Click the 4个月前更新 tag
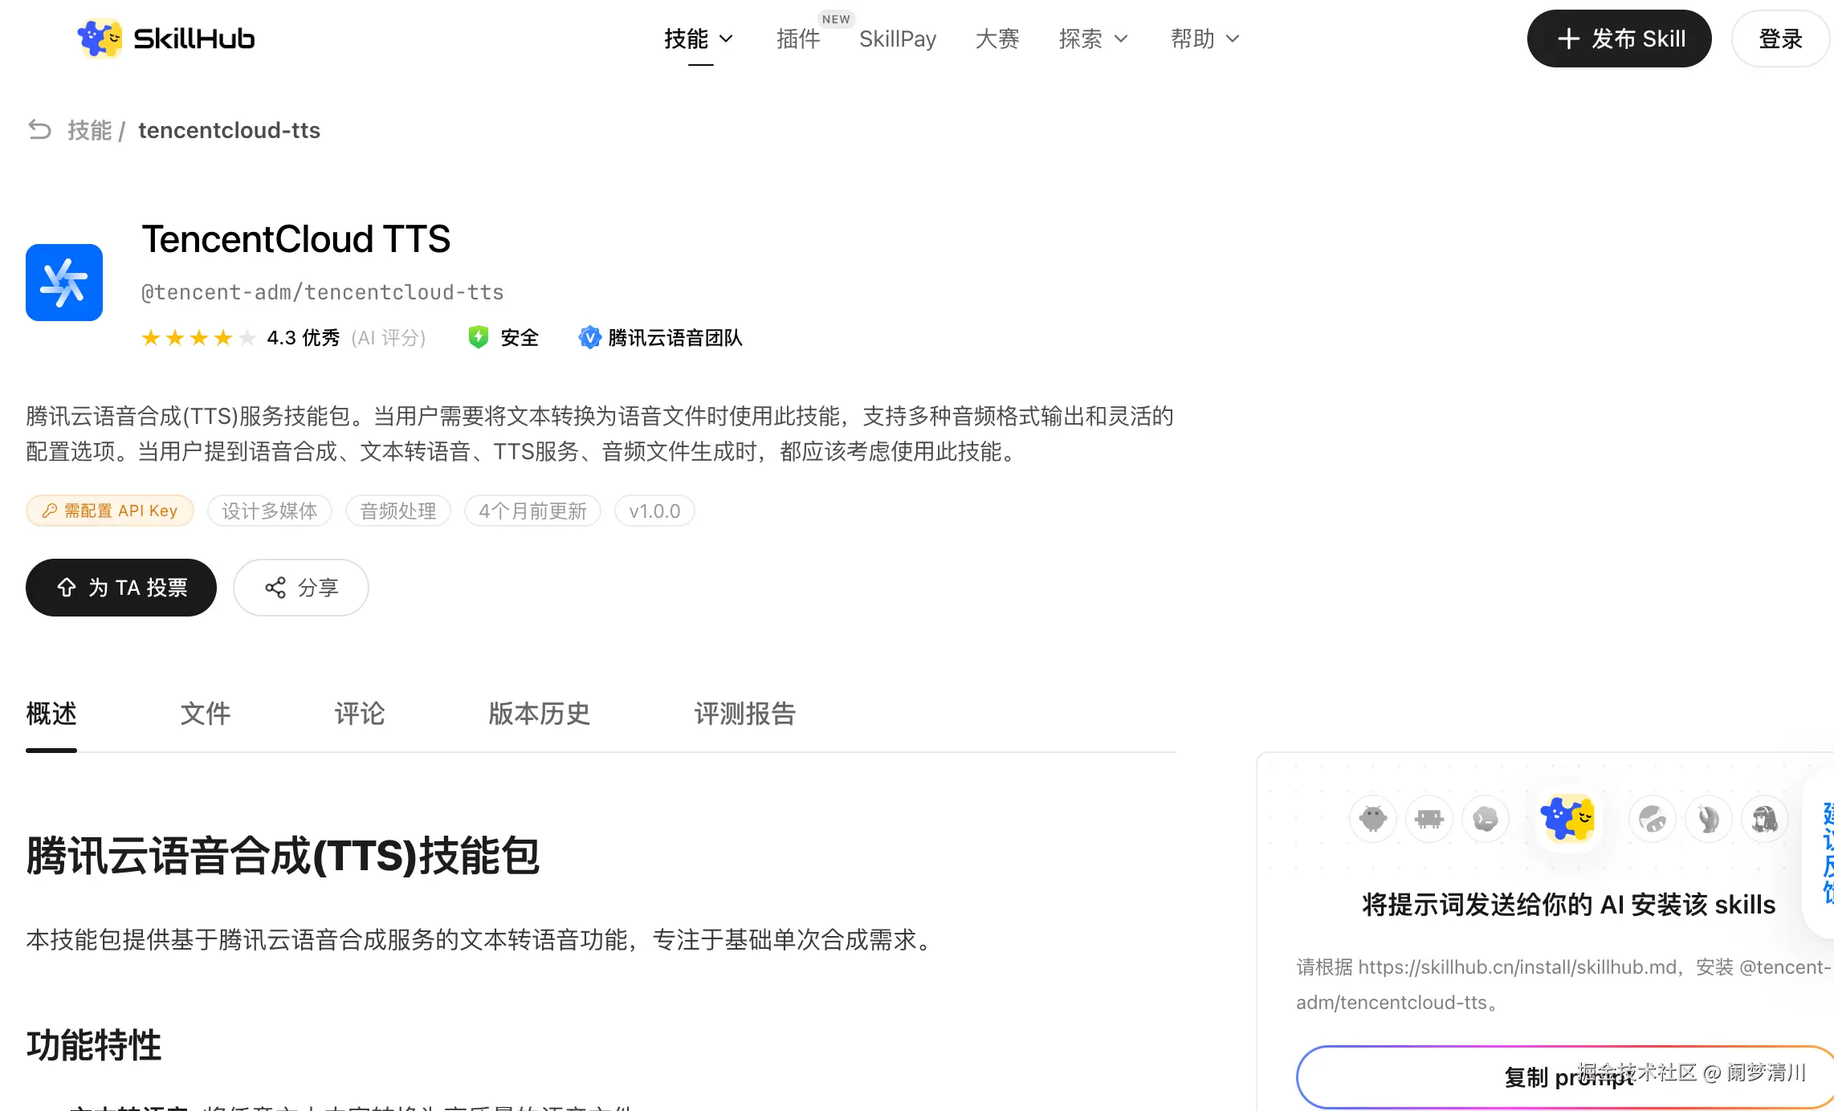 (532, 511)
